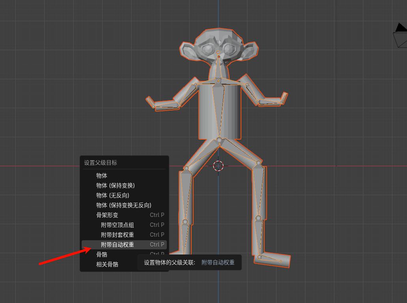
Task: Click the 3D cursor crosshair
Action: coord(218,166)
